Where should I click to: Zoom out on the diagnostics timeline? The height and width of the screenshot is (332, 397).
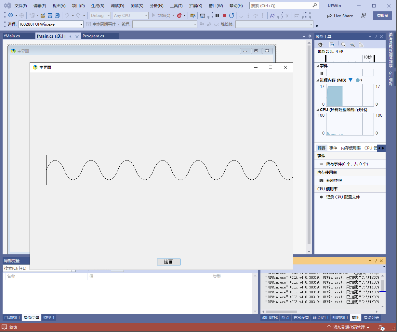tap(352, 45)
